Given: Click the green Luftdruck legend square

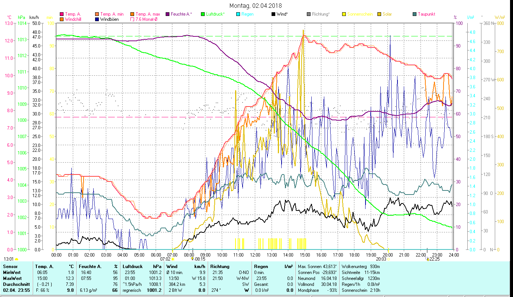Looking at the screenshot, I should point(202,14).
